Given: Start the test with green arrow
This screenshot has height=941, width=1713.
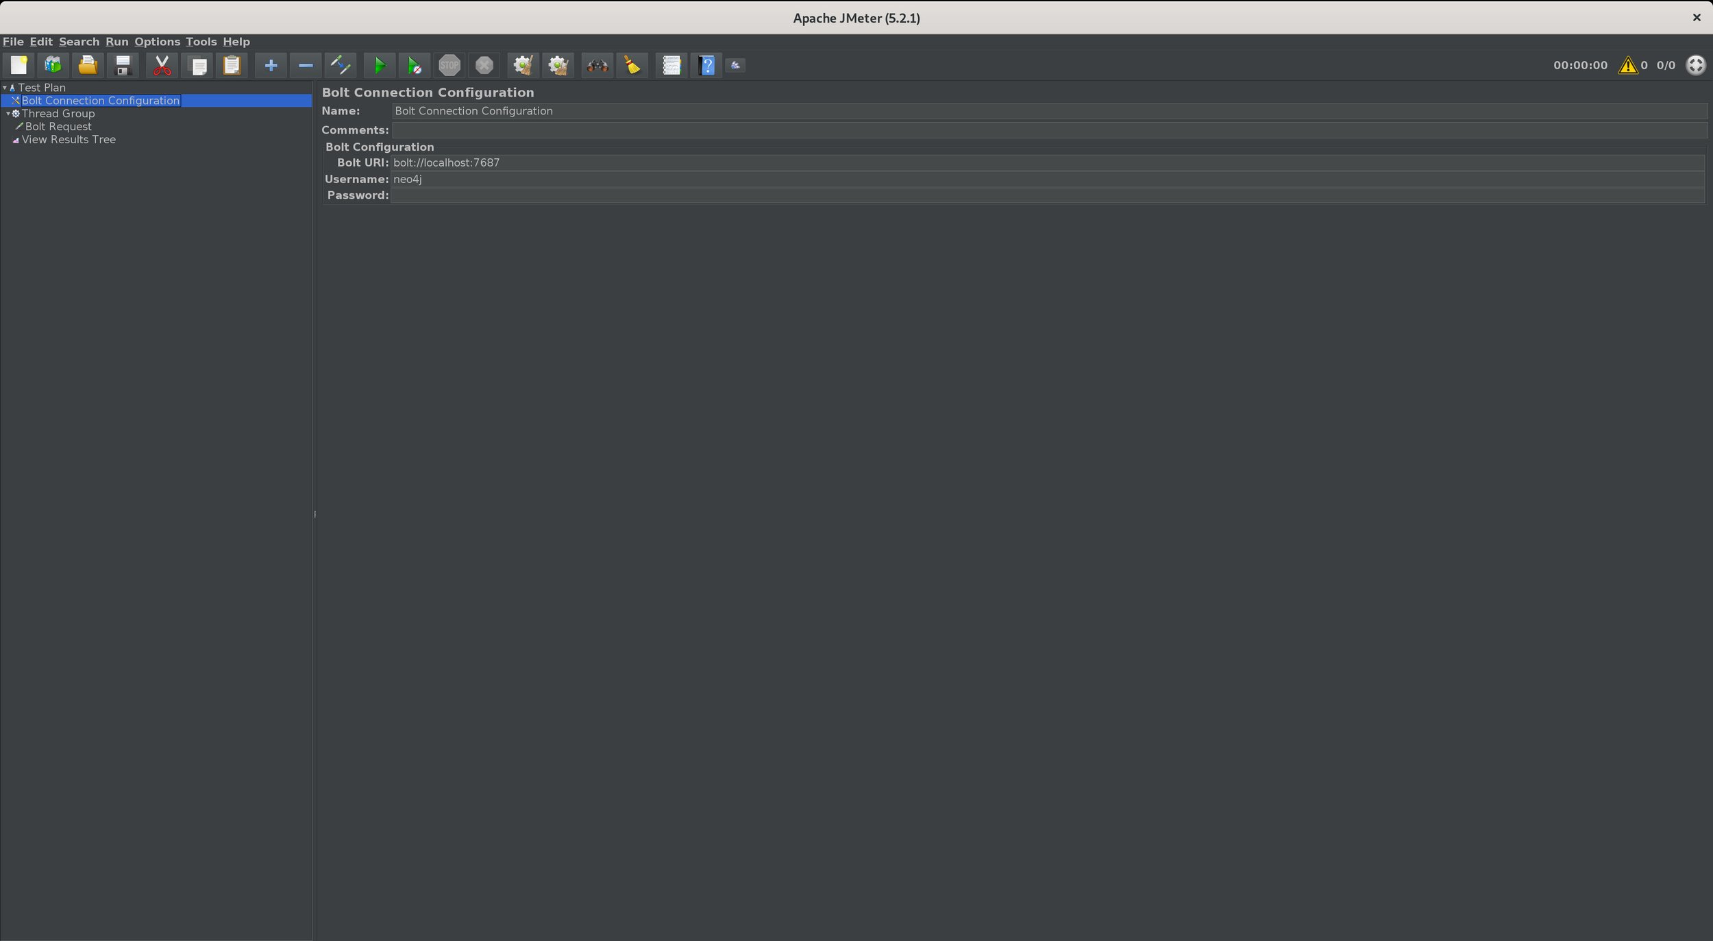Looking at the screenshot, I should tap(380, 66).
